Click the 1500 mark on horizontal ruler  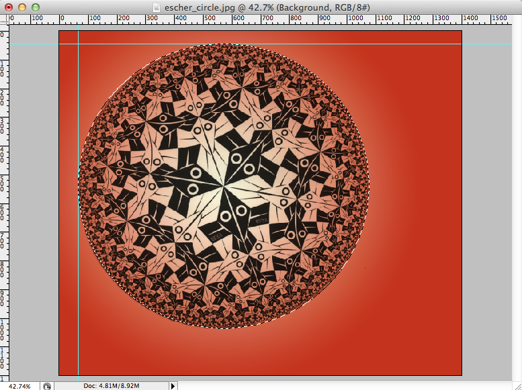click(499, 18)
